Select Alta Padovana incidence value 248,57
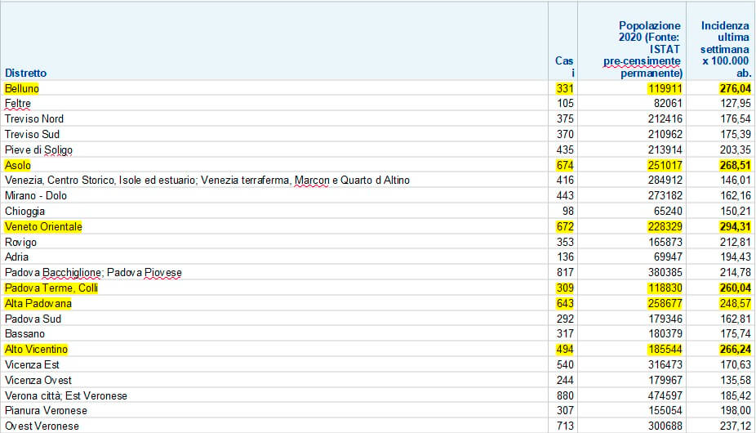This screenshot has height=433, width=756. pyautogui.click(x=735, y=303)
